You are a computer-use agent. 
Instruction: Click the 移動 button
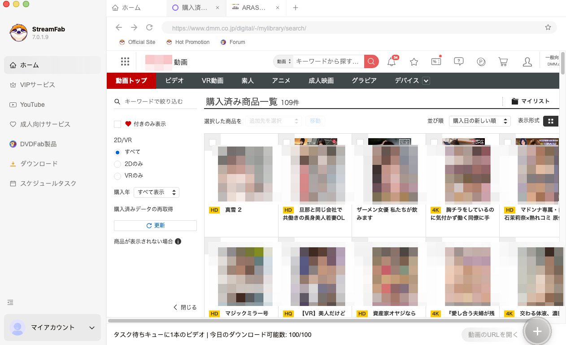pos(315,121)
